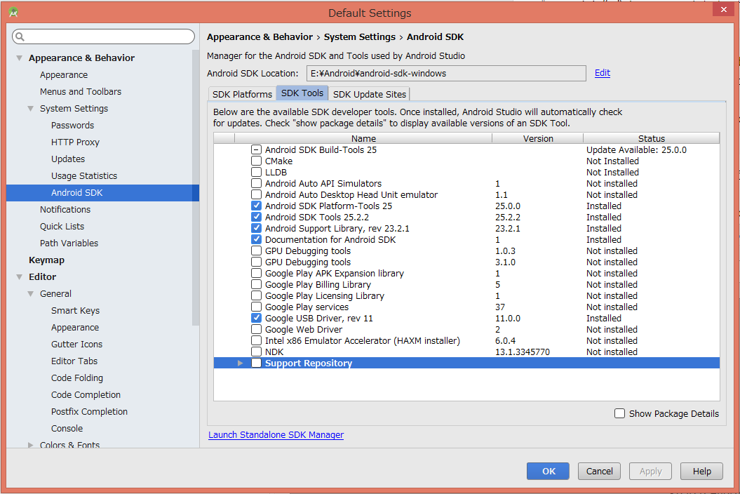
Task: Click Google Play Billing Library row name
Action: [x=318, y=284]
